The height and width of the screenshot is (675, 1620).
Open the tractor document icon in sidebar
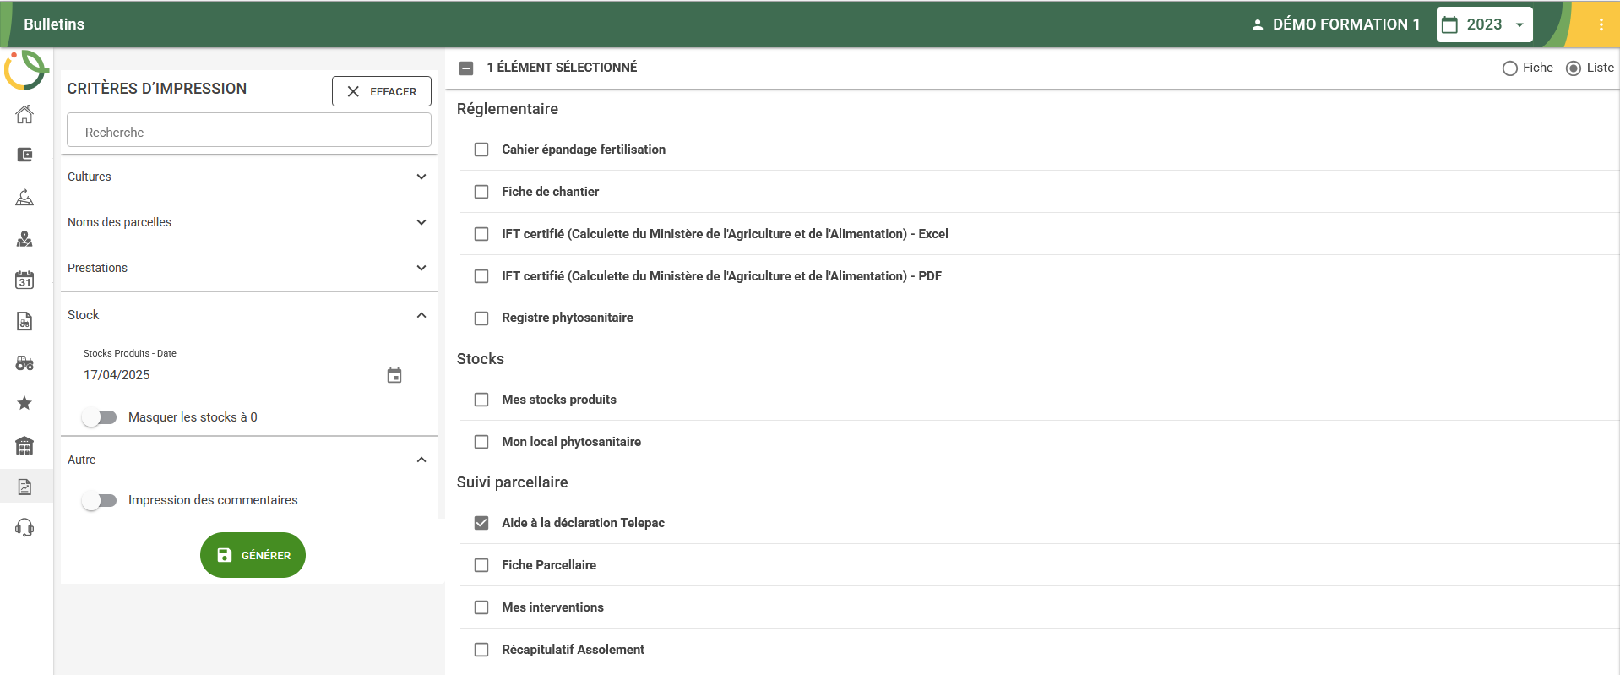(24, 321)
